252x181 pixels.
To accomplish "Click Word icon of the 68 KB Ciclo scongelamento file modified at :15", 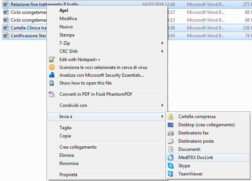I will (6, 20).
